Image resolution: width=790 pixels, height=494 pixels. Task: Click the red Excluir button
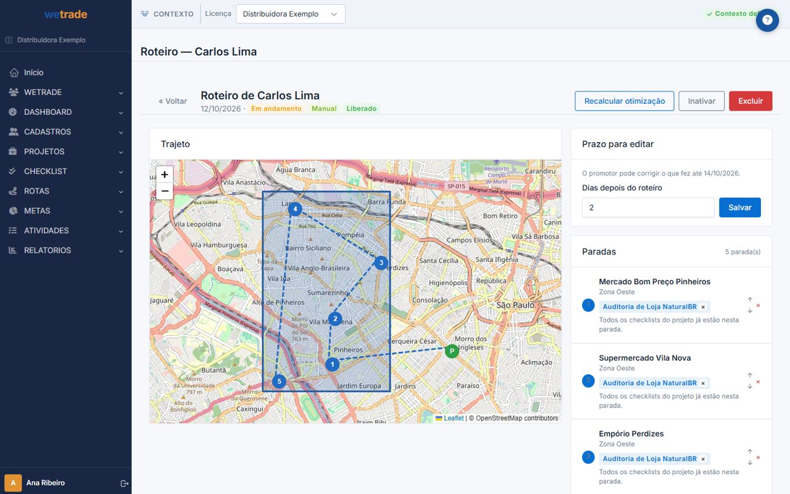(750, 101)
